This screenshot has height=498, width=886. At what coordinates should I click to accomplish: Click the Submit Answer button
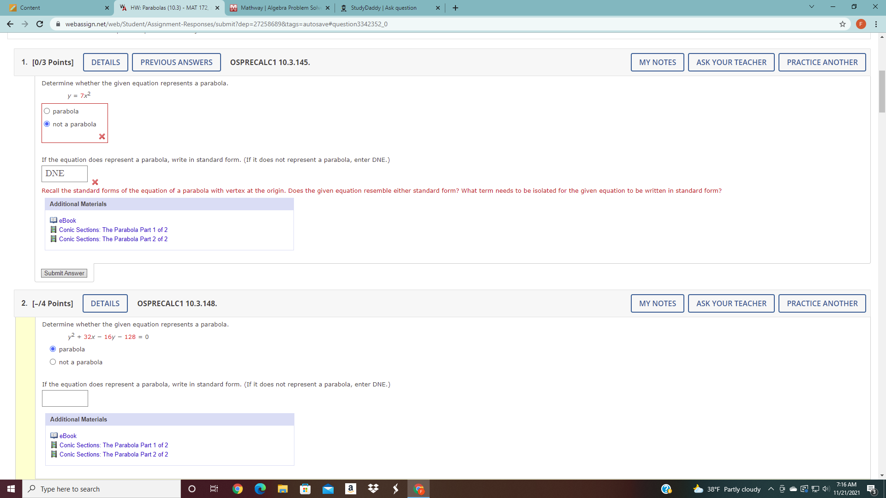click(64, 273)
